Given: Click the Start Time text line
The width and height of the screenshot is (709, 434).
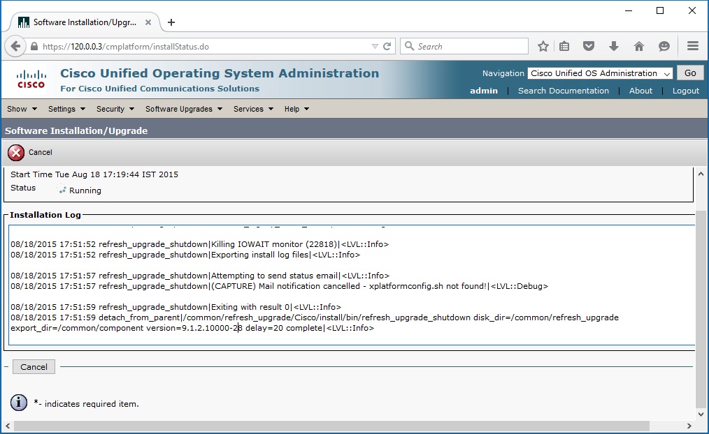Looking at the screenshot, I should tap(94, 174).
